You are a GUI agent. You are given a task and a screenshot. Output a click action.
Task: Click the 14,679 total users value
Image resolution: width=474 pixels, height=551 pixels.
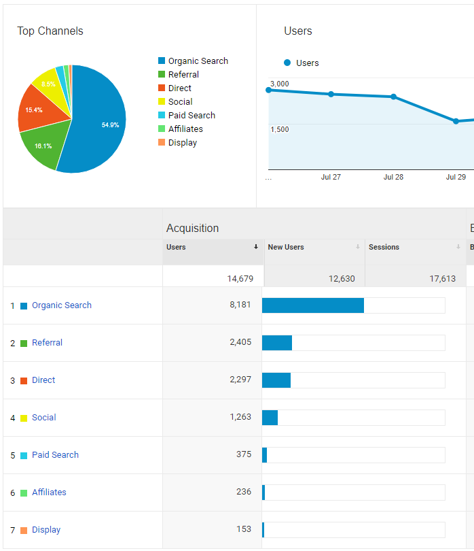click(x=240, y=279)
